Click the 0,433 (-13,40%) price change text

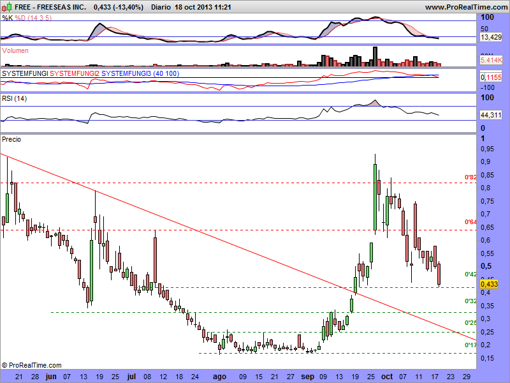click(119, 7)
